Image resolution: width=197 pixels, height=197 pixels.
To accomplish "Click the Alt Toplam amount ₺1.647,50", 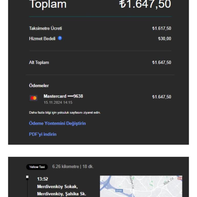I will [x=162, y=63].
